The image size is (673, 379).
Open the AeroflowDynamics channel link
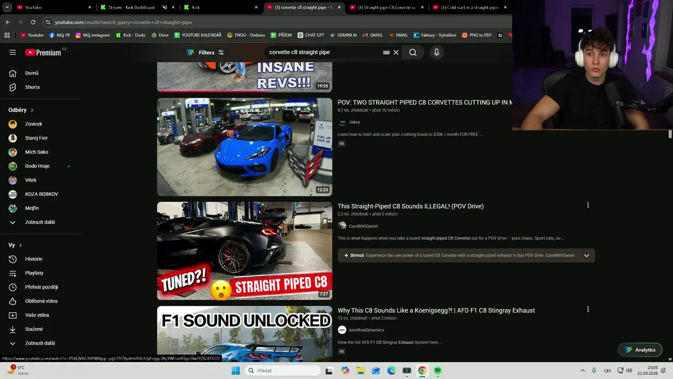pyautogui.click(x=366, y=330)
